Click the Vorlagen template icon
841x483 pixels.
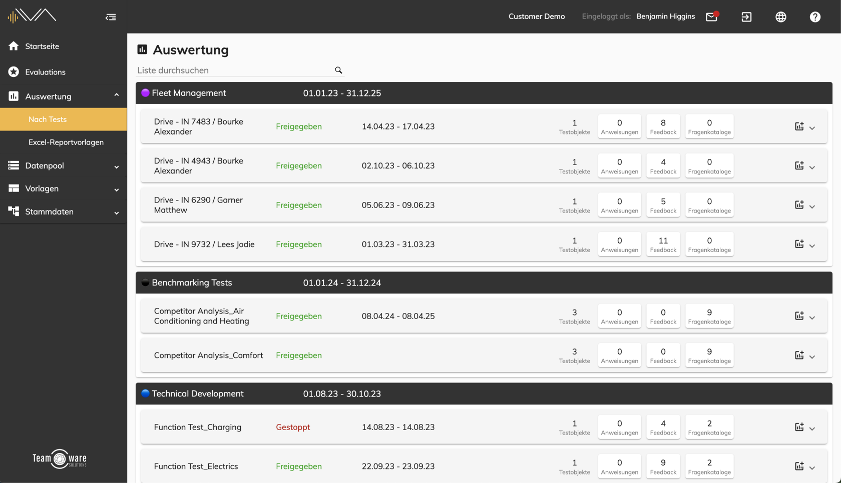(14, 188)
